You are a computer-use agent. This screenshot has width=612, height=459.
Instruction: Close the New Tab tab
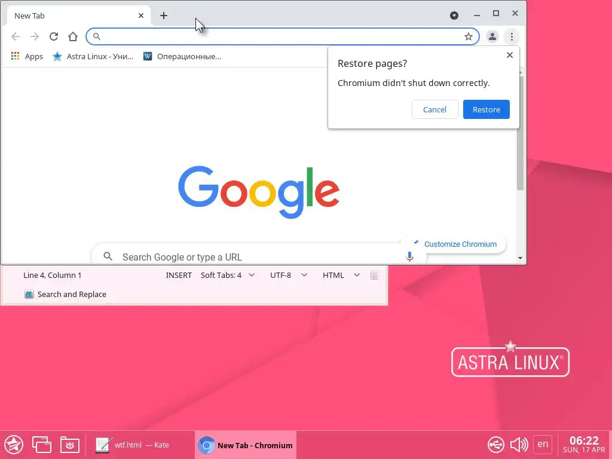(x=141, y=16)
